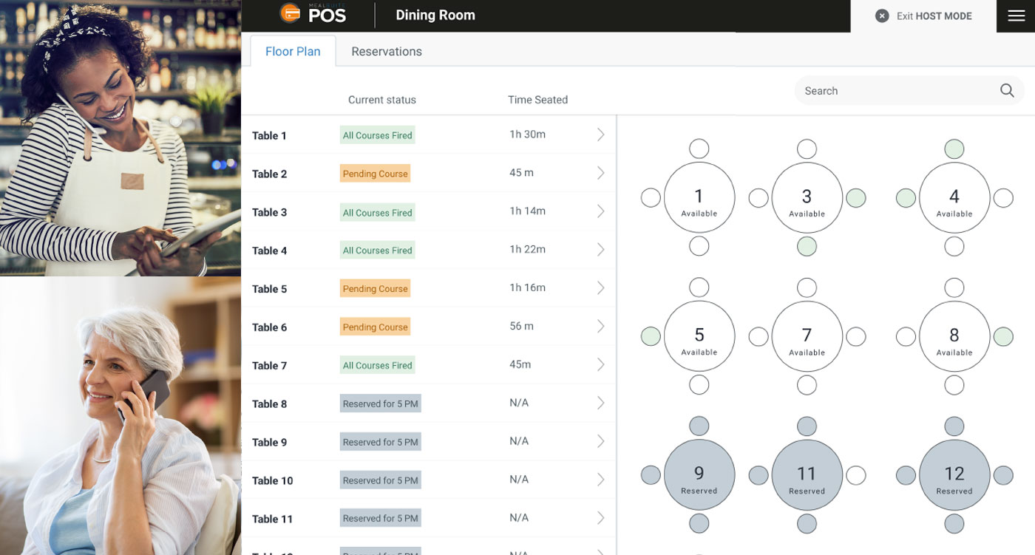Select Table 1 circle on floor plan
The width and height of the screenshot is (1035, 555).
[699, 197]
